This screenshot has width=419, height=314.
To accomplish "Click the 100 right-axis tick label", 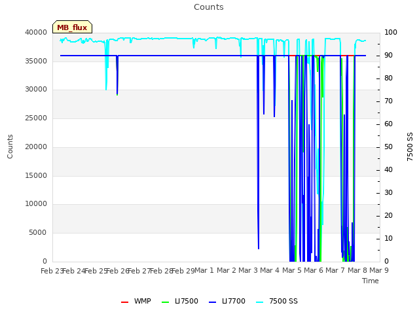I will pos(391,32).
